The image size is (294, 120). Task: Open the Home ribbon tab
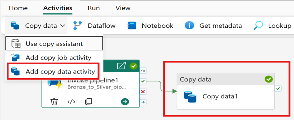pyautogui.click(x=18, y=8)
